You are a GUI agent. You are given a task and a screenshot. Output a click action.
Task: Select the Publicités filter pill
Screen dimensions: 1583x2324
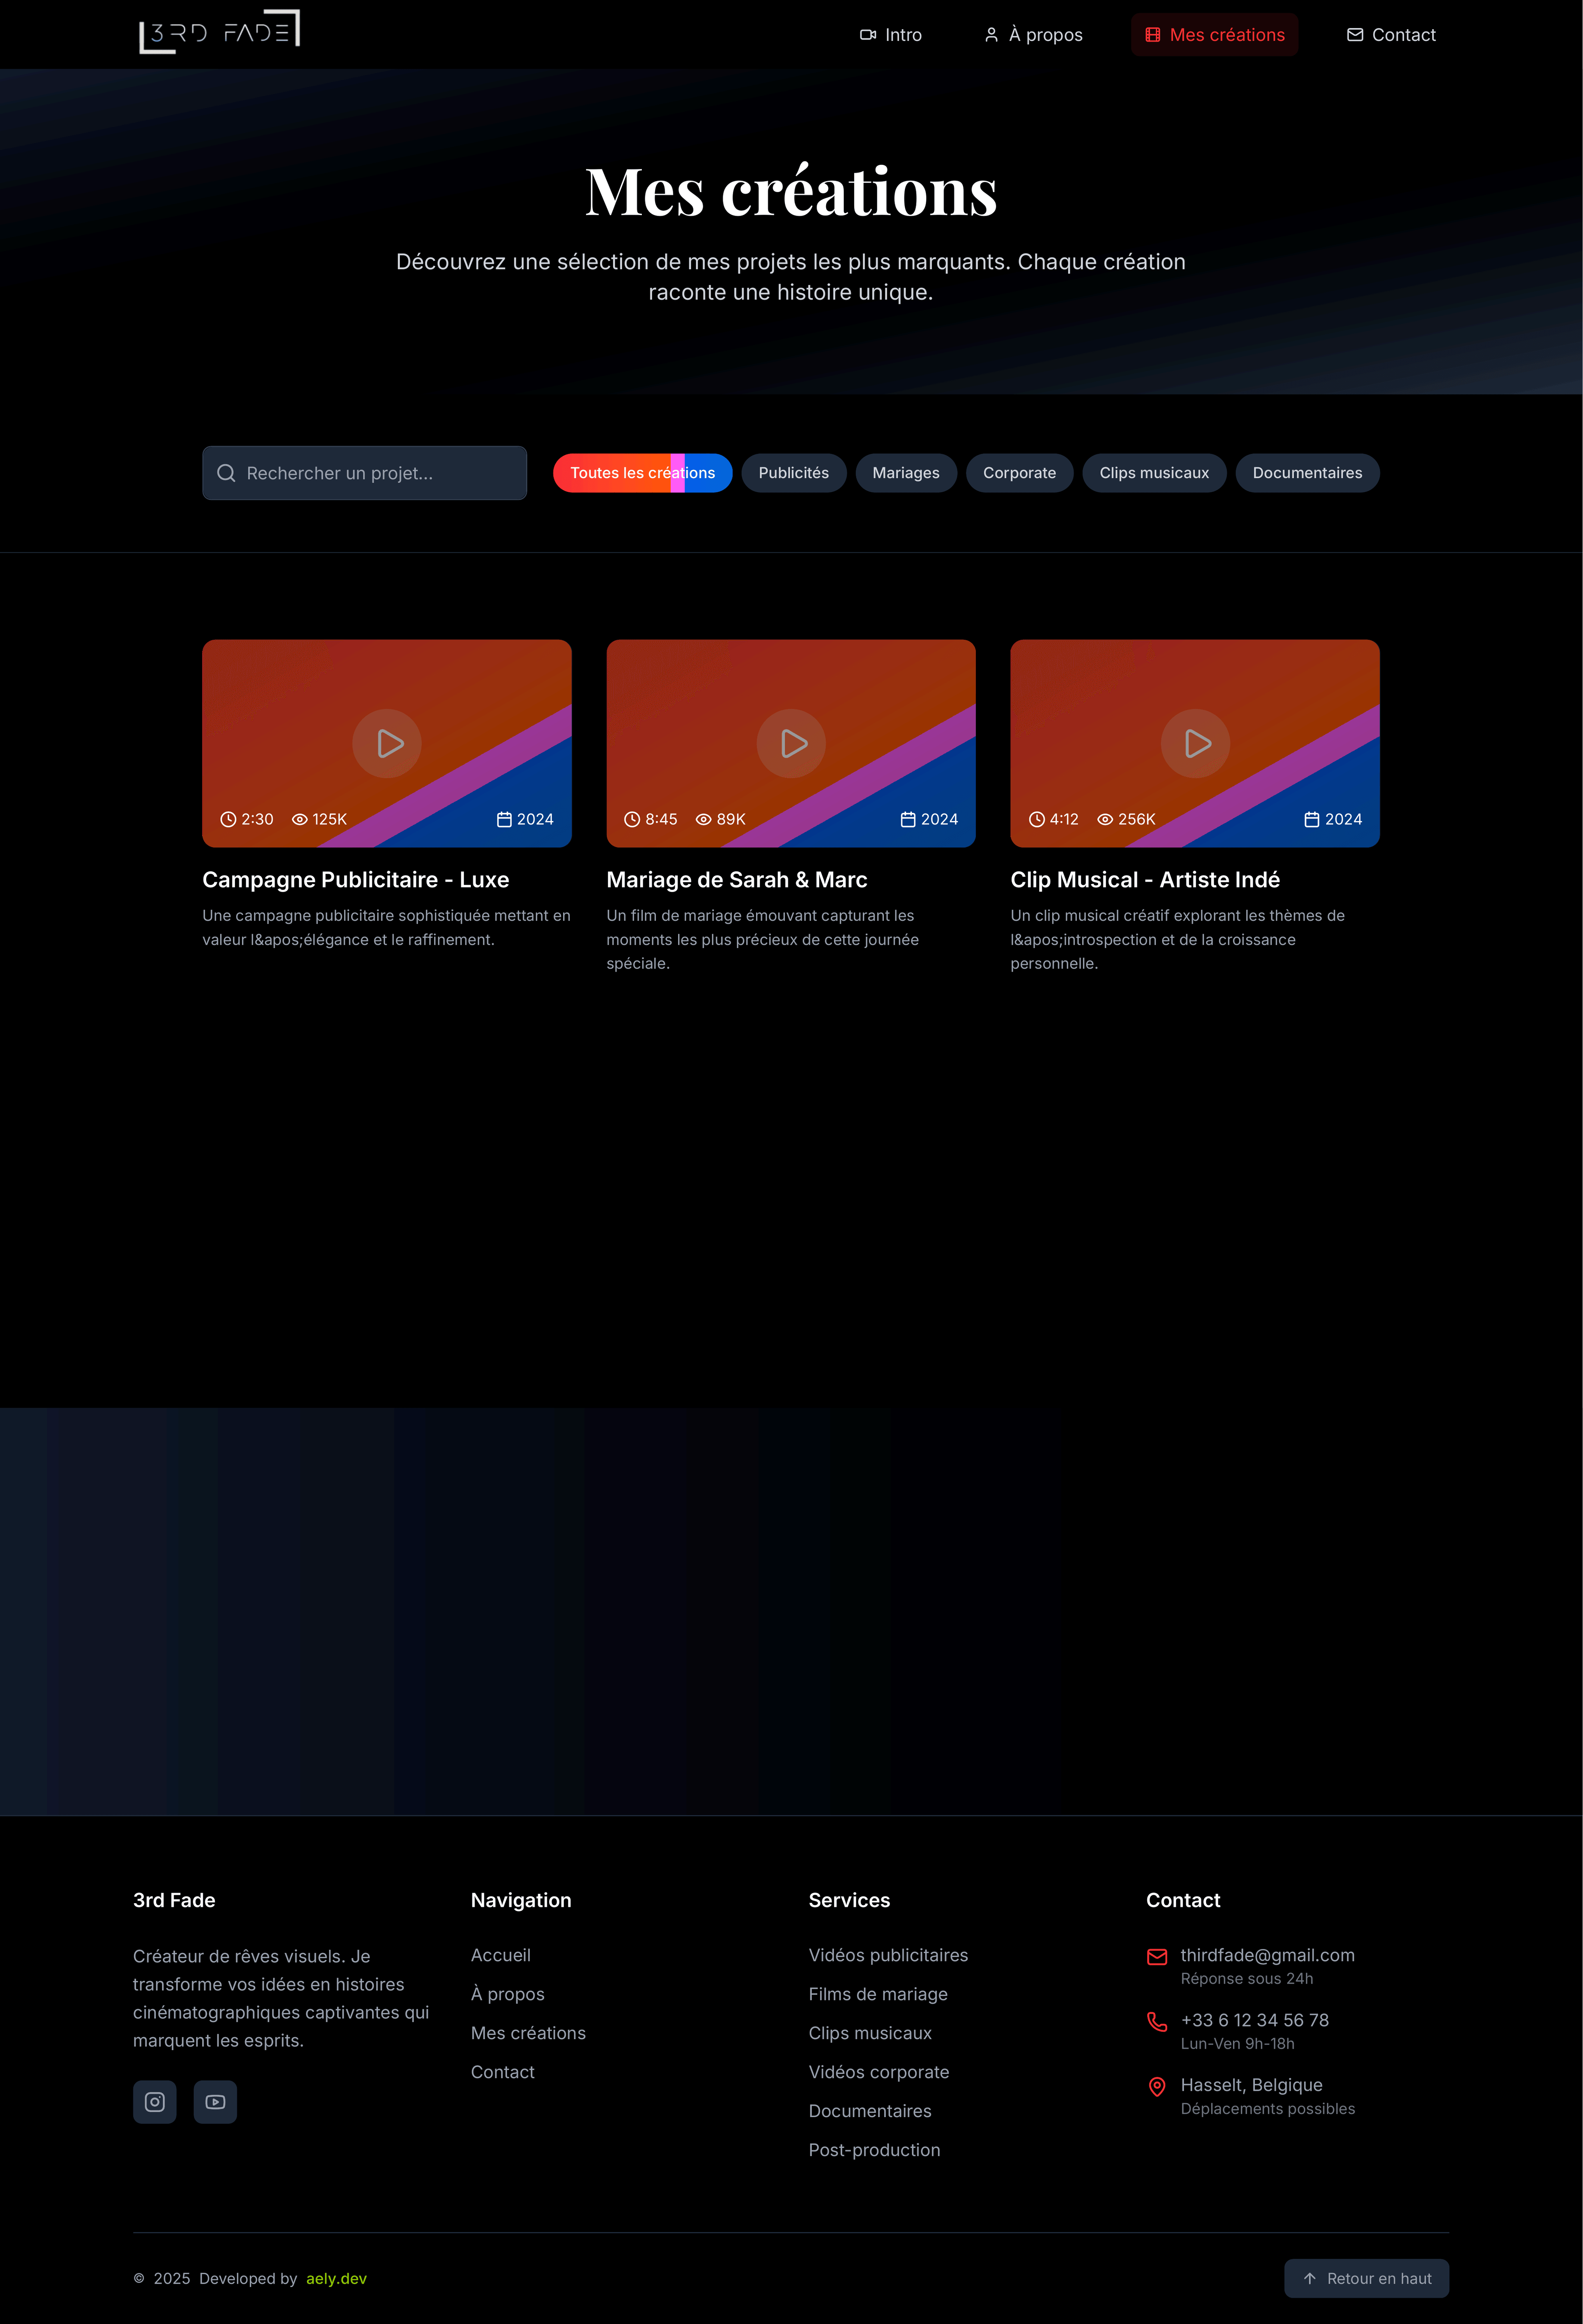tap(793, 473)
